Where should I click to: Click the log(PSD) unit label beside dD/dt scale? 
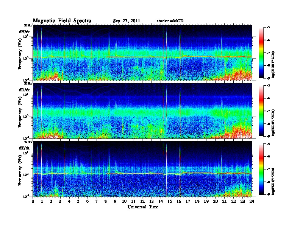(273, 123)
